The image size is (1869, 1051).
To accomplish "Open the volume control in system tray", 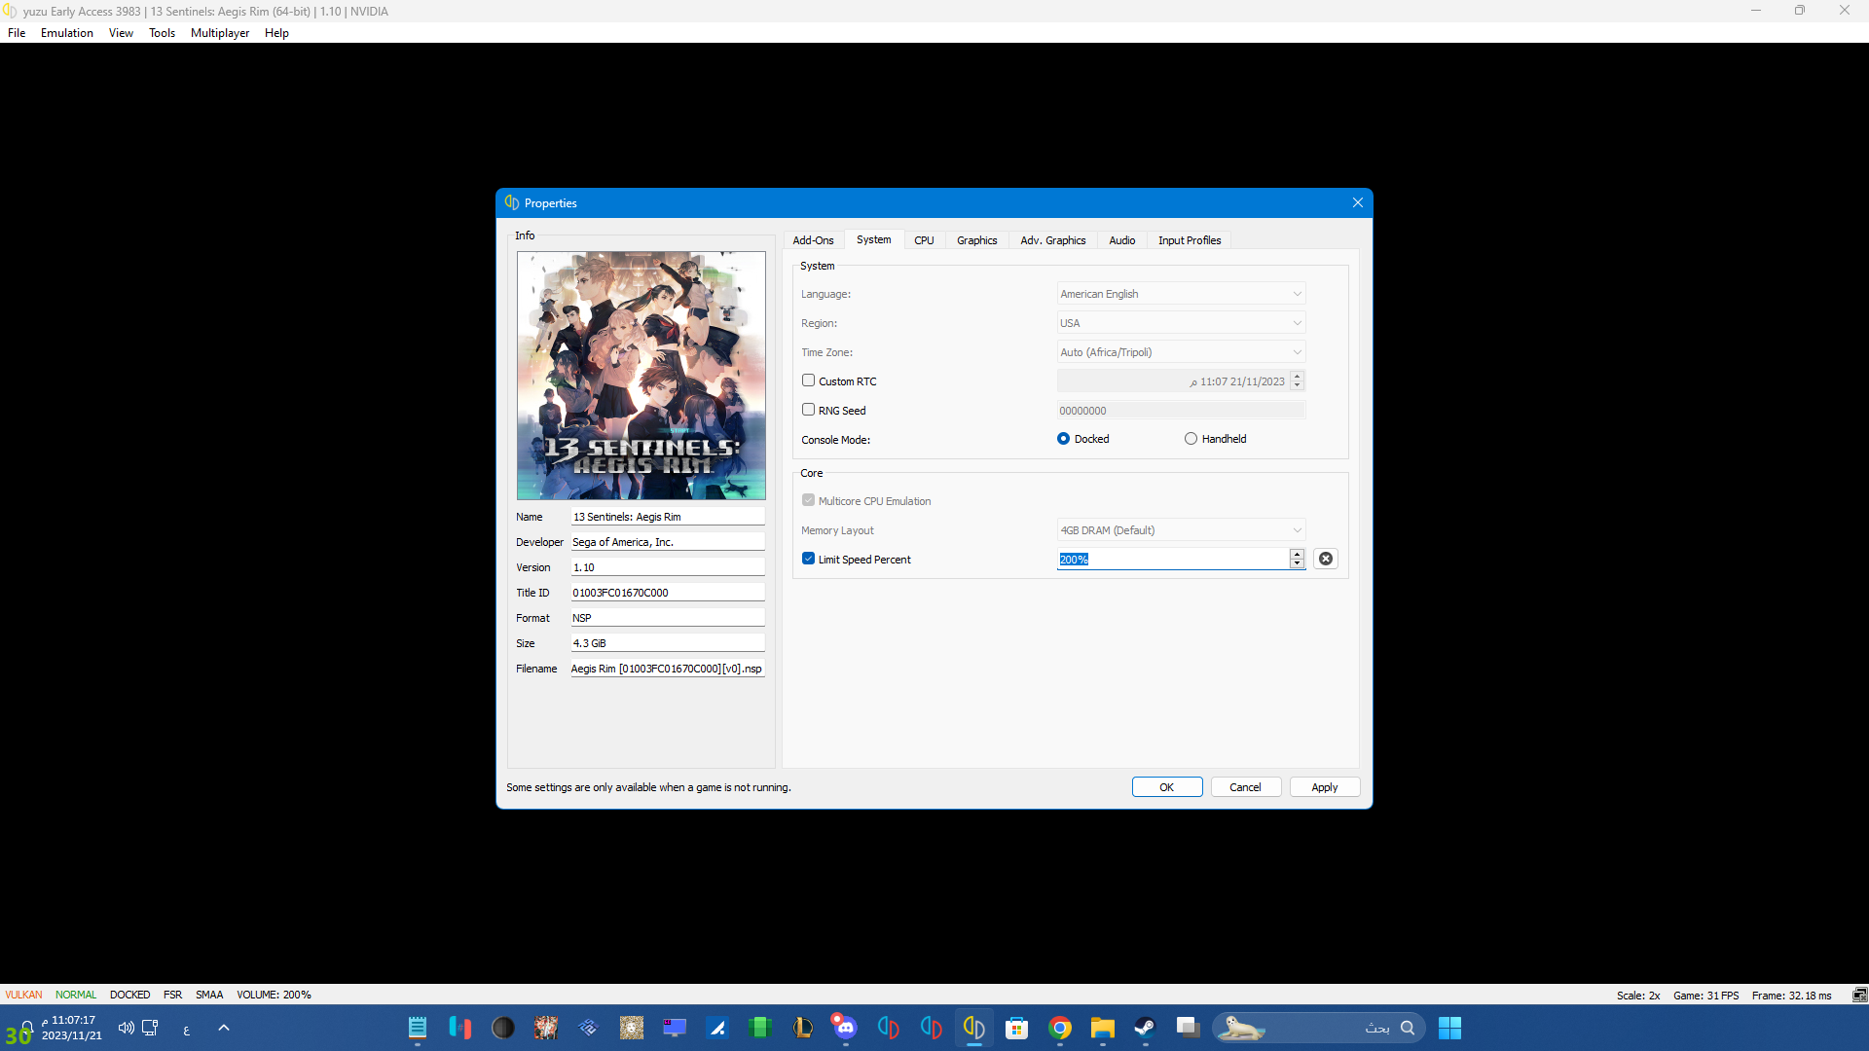I will coord(126,1028).
